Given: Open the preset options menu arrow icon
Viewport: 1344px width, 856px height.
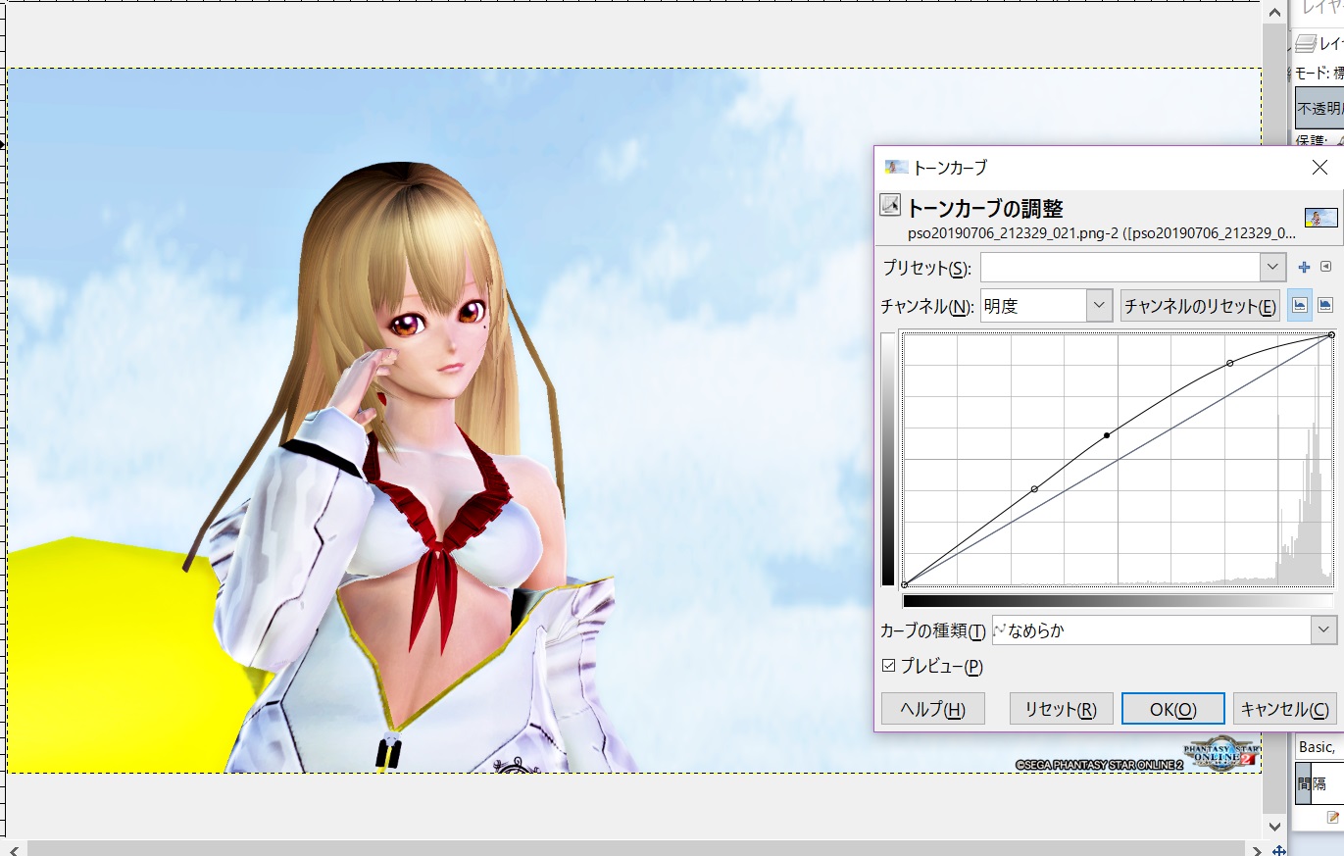Looking at the screenshot, I should pos(1325,267).
